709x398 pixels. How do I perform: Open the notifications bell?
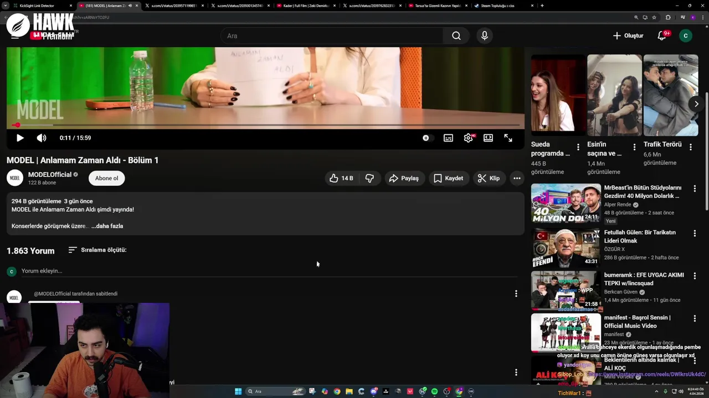[662, 36]
